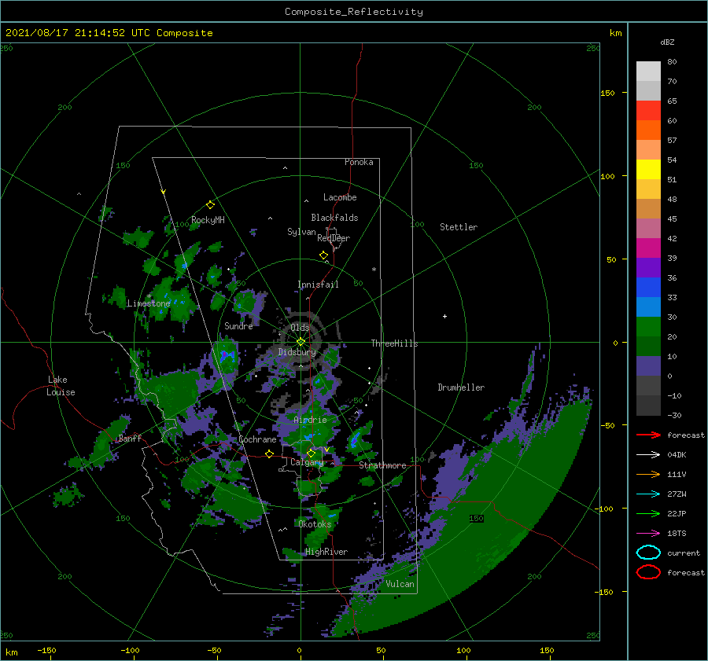This screenshot has height=661, width=708.
Task: Click the RedDeer city label
Action: [334, 238]
